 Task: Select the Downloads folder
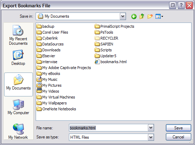point(48,50)
